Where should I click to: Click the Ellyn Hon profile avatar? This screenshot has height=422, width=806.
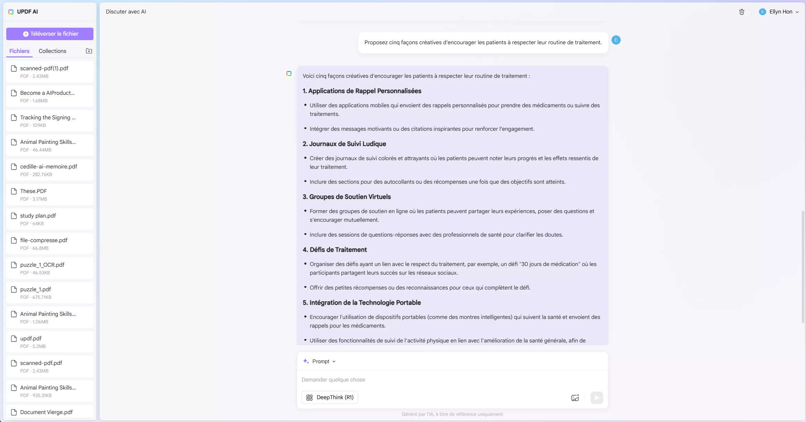pos(762,12)
